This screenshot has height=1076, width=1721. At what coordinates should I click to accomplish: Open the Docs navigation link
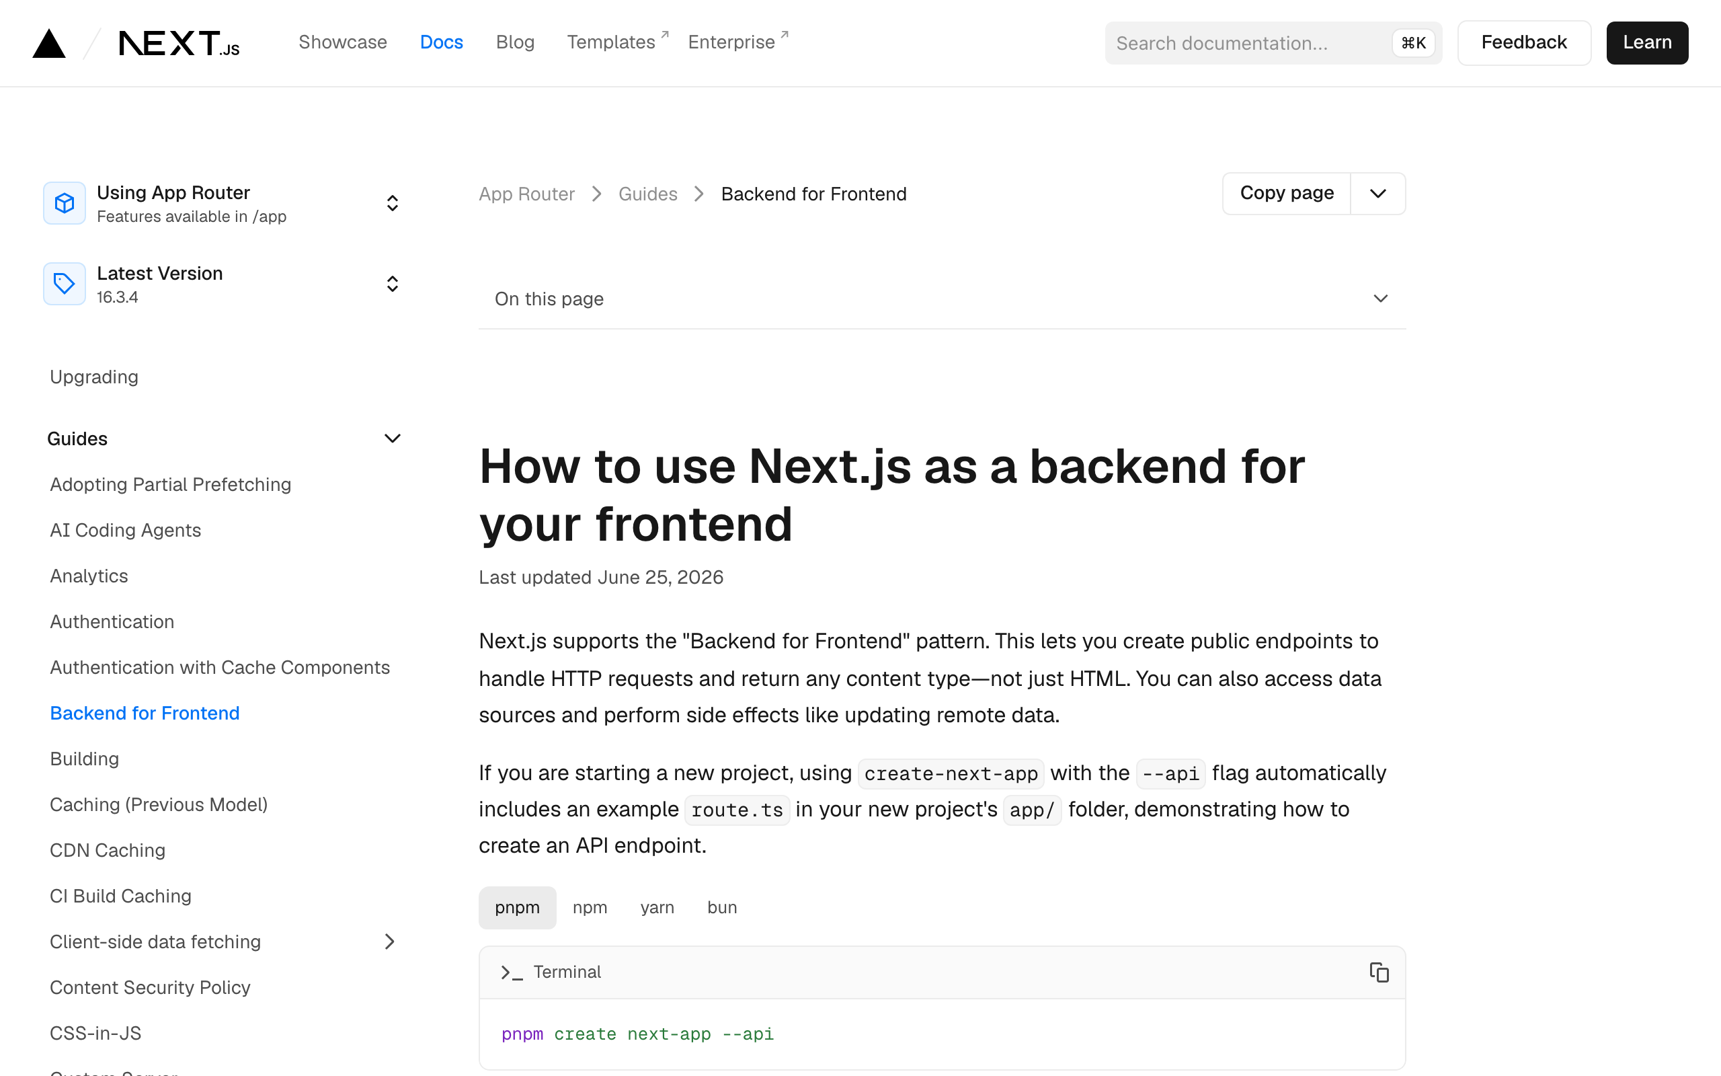tap(441, 42)
